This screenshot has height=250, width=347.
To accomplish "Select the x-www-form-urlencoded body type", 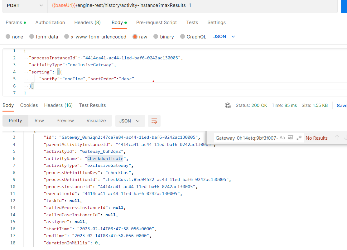I will pos(95,37).
